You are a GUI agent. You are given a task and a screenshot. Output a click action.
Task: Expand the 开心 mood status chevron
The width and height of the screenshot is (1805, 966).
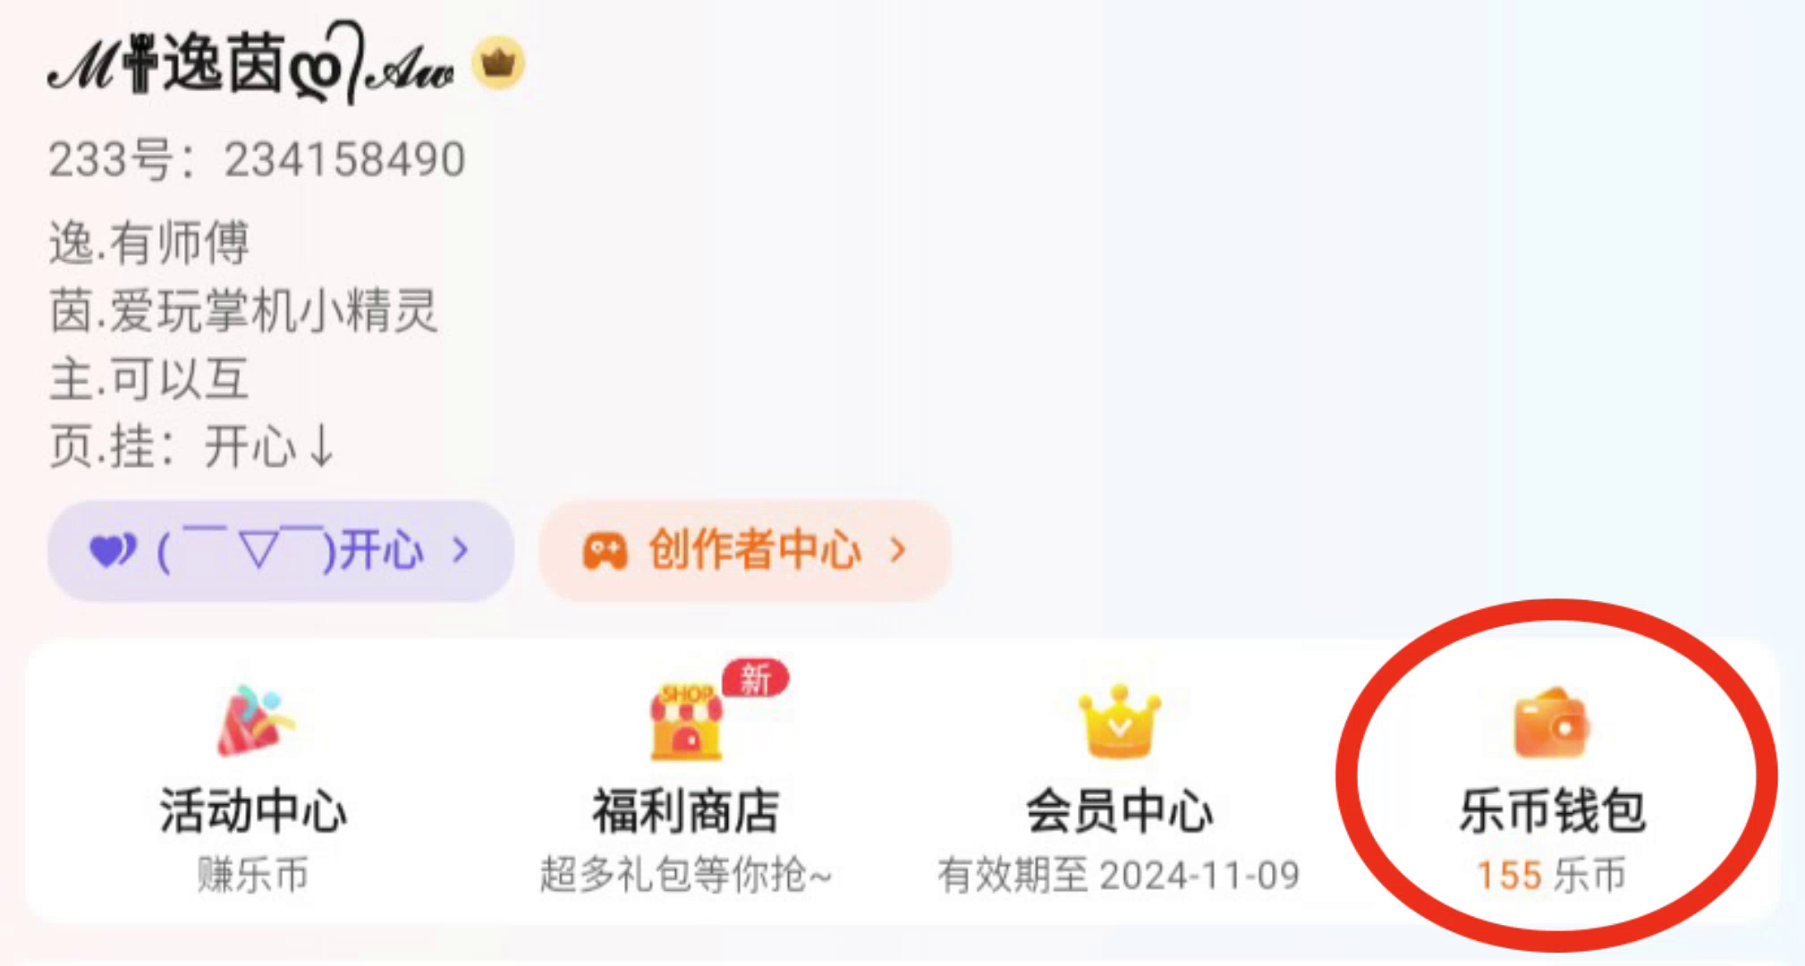[460, 549]
